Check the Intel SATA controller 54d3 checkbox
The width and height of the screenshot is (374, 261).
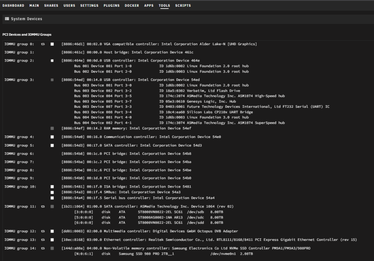click(x=52, y=145)
